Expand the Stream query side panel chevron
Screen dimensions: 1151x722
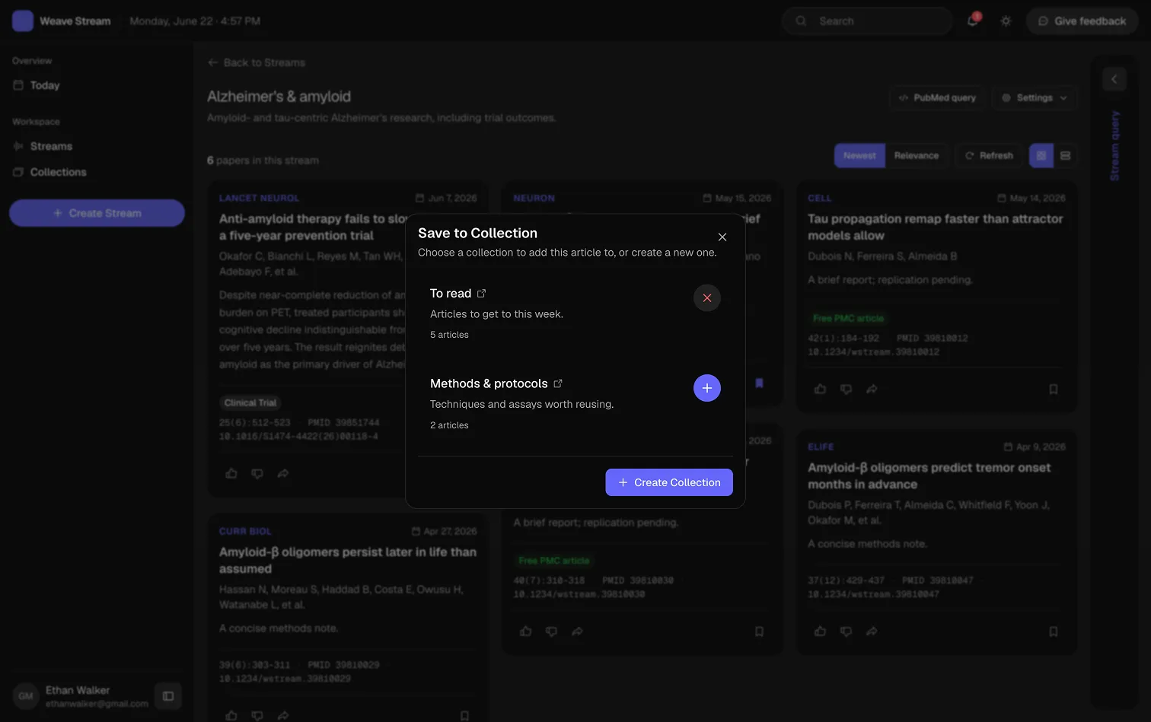pos(1114,79)
